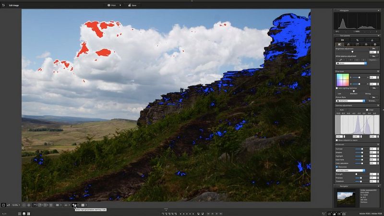Click the Contrast value field
The image size is (384, 216).
(373, 149)
